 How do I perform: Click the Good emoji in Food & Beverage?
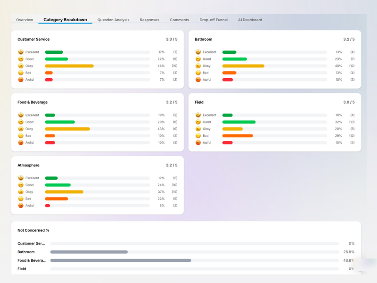pyautogui.click(x=21, y=122)
